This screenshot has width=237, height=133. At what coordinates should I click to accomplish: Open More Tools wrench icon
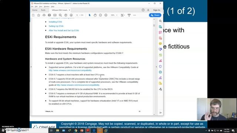160,89
